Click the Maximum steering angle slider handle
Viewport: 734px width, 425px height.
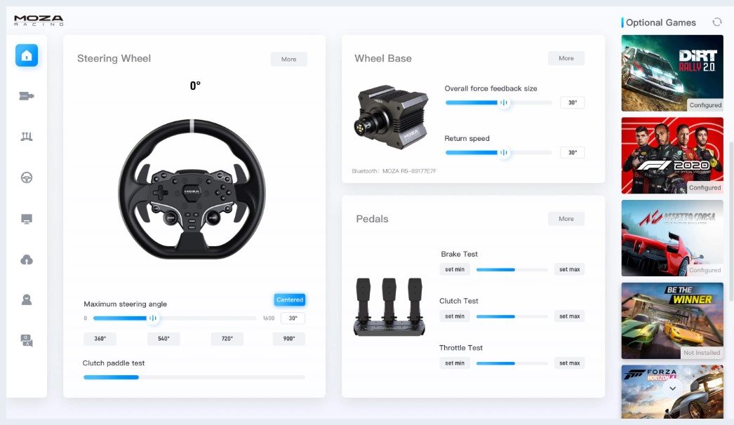[152, 318]
